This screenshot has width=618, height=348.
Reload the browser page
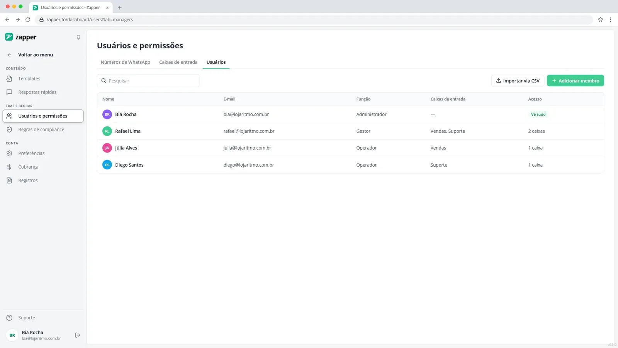(28, 20)
